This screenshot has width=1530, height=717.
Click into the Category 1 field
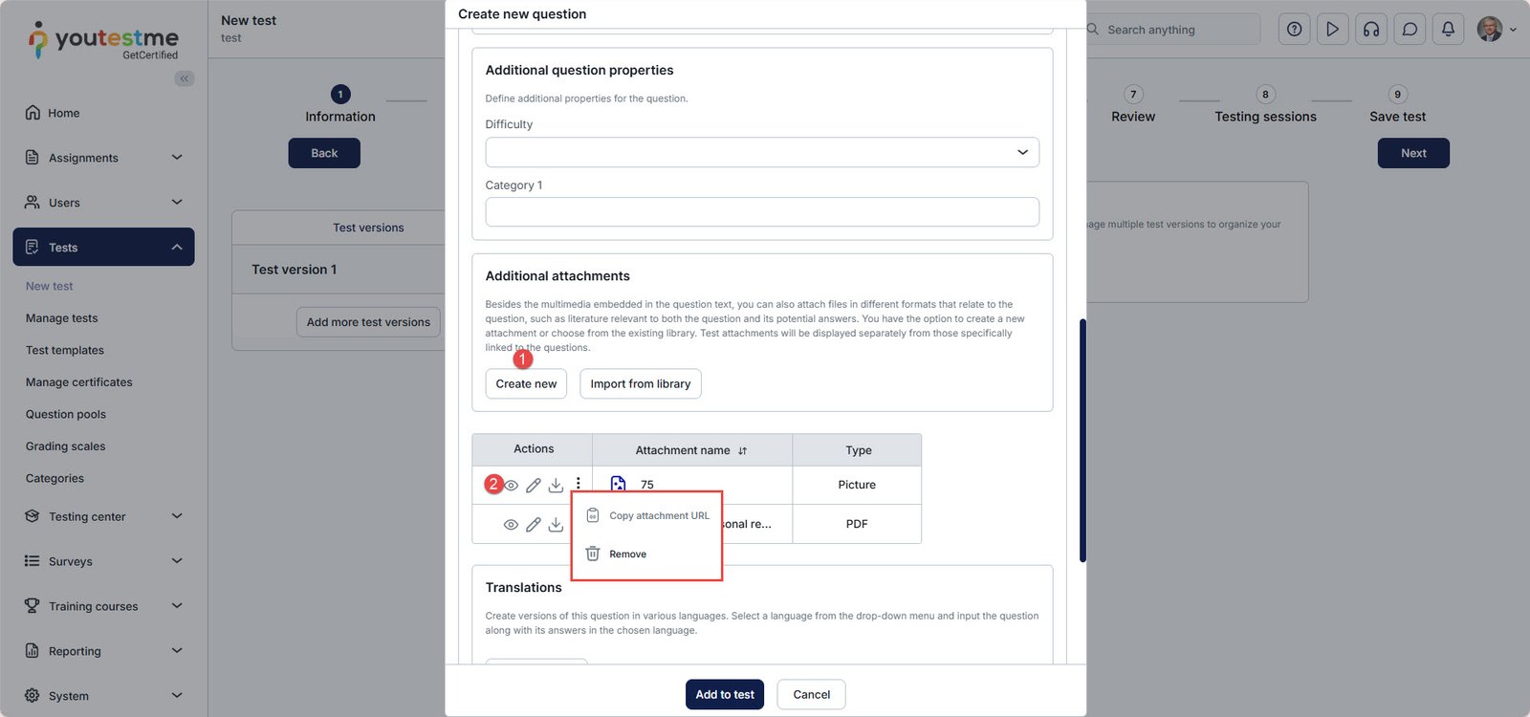coord(762,212)
